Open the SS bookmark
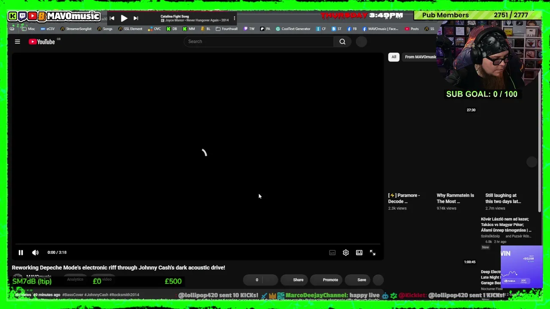 (x=429, y=29)
